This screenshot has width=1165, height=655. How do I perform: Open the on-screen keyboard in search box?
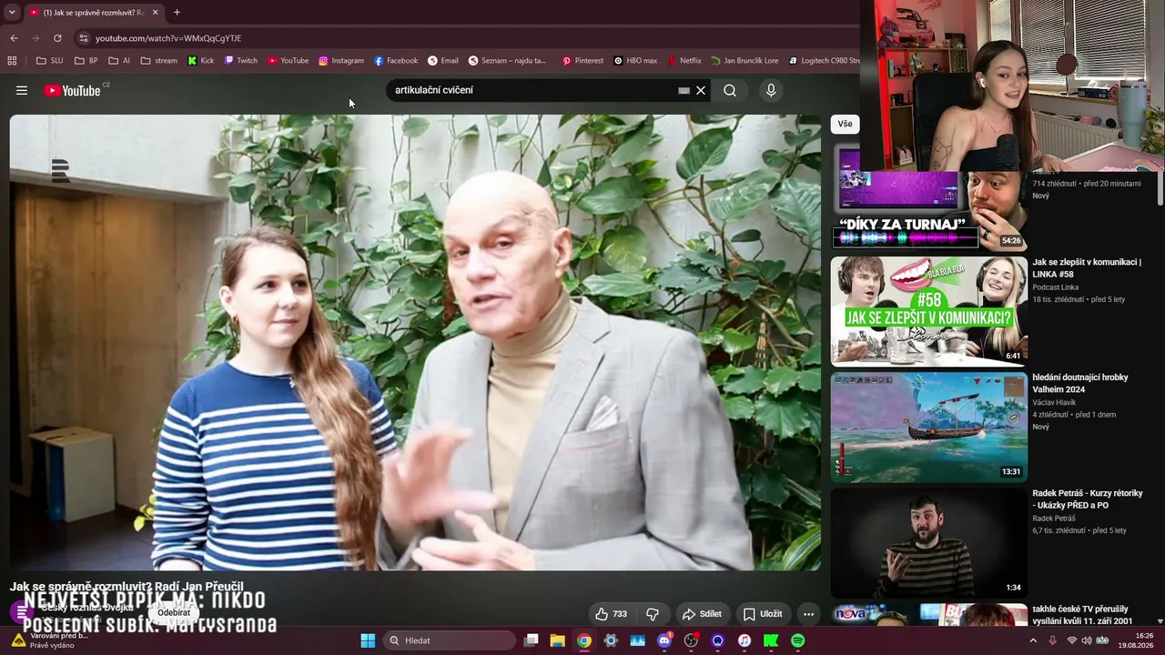coord(684,90)
